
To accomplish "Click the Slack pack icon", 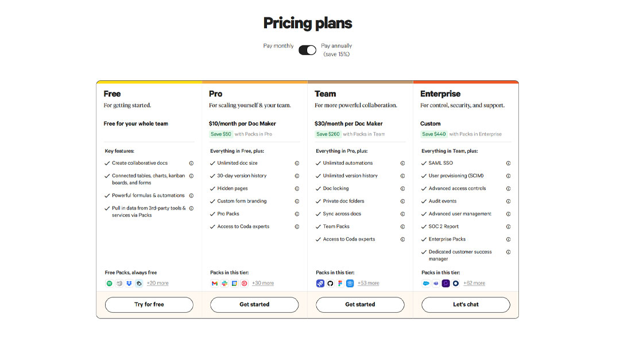I will 224,284.
